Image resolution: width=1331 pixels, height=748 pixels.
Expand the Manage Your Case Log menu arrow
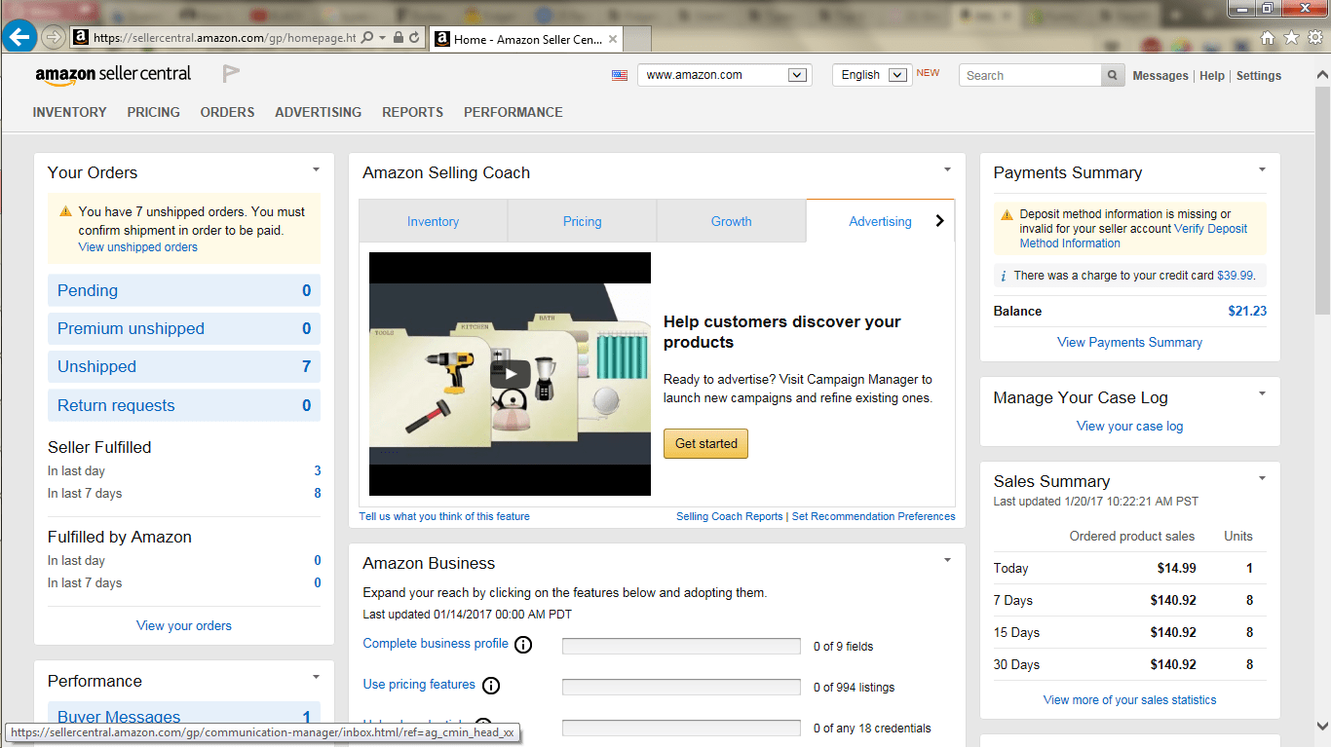1262,394
